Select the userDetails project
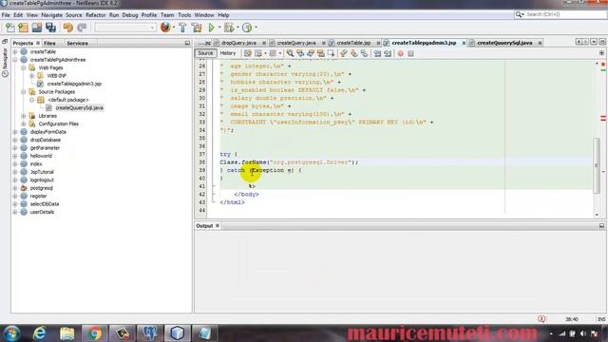The image size is (608, 342). (42, 212)
